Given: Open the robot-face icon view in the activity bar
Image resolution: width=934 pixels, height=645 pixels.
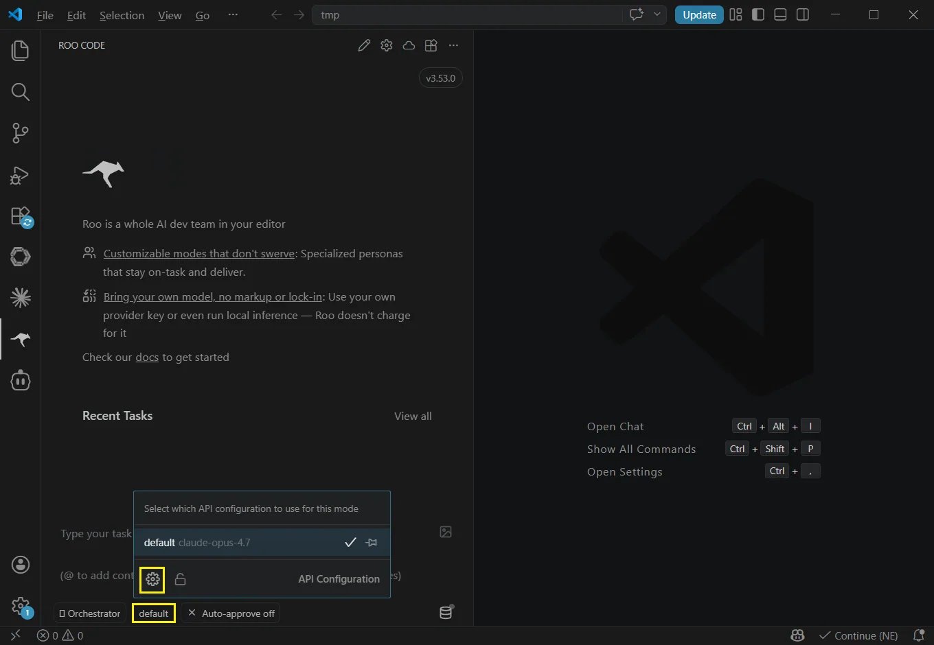Looking at the screenshot, I should tap(20, 380).
